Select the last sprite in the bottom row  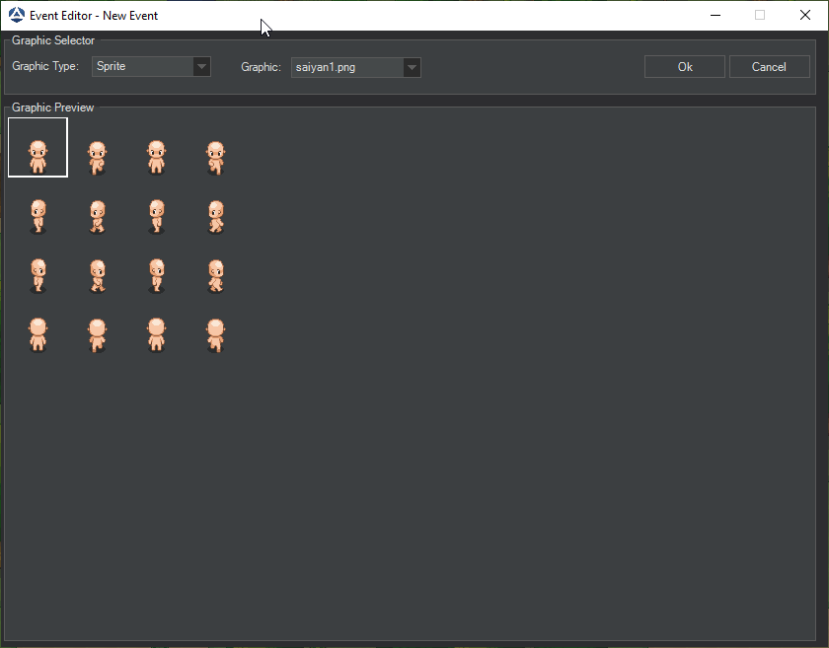pos(215,334)
